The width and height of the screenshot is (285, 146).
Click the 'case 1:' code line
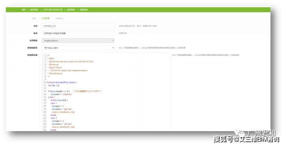coord(54,103)
